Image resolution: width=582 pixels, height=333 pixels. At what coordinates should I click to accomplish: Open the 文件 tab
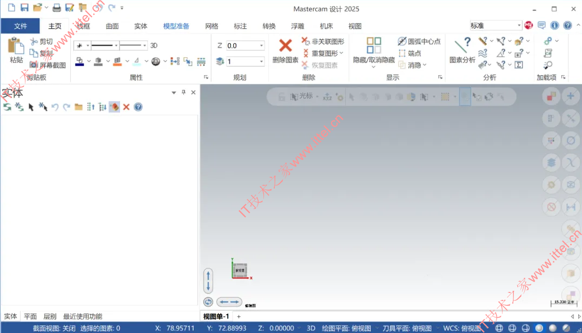21,26
